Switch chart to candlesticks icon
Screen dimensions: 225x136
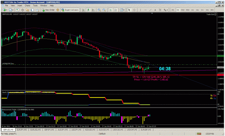(x=88, y=10)
